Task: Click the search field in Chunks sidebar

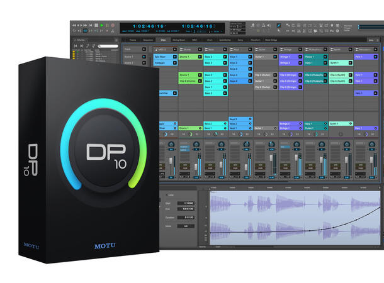Action: pyautogui.click(x=108, y=46)
